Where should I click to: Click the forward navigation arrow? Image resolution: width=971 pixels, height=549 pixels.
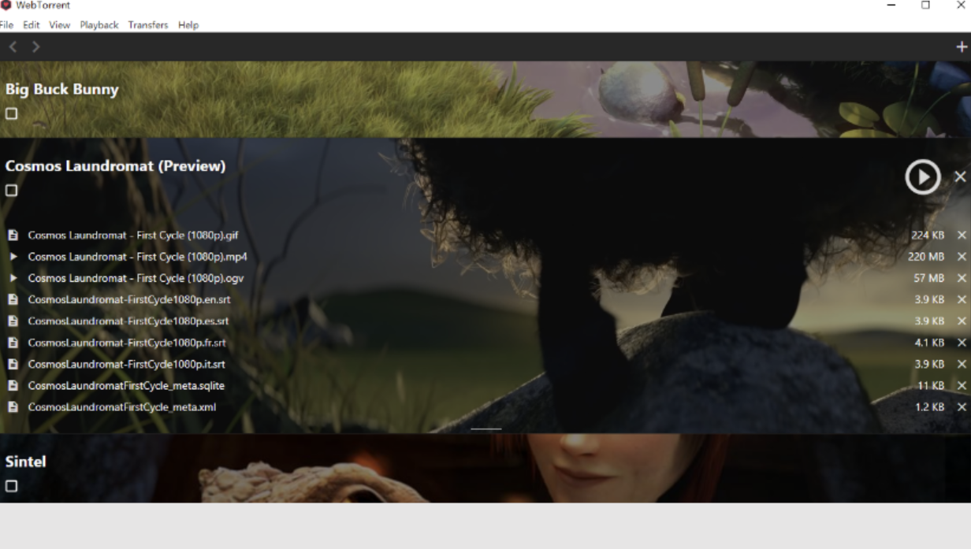35,47
